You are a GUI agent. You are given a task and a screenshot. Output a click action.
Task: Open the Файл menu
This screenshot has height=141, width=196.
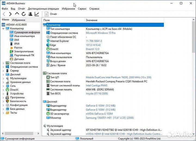pyautogui.click(x=5, y=9)
